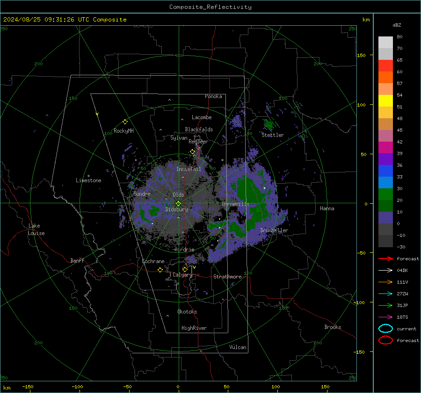Screen dimensions: 421x393
Task: Click the -150 tick on bottom axis
Action: click(28, 386)
